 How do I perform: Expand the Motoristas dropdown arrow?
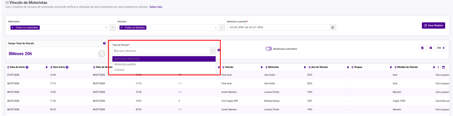tap(113, 28)
